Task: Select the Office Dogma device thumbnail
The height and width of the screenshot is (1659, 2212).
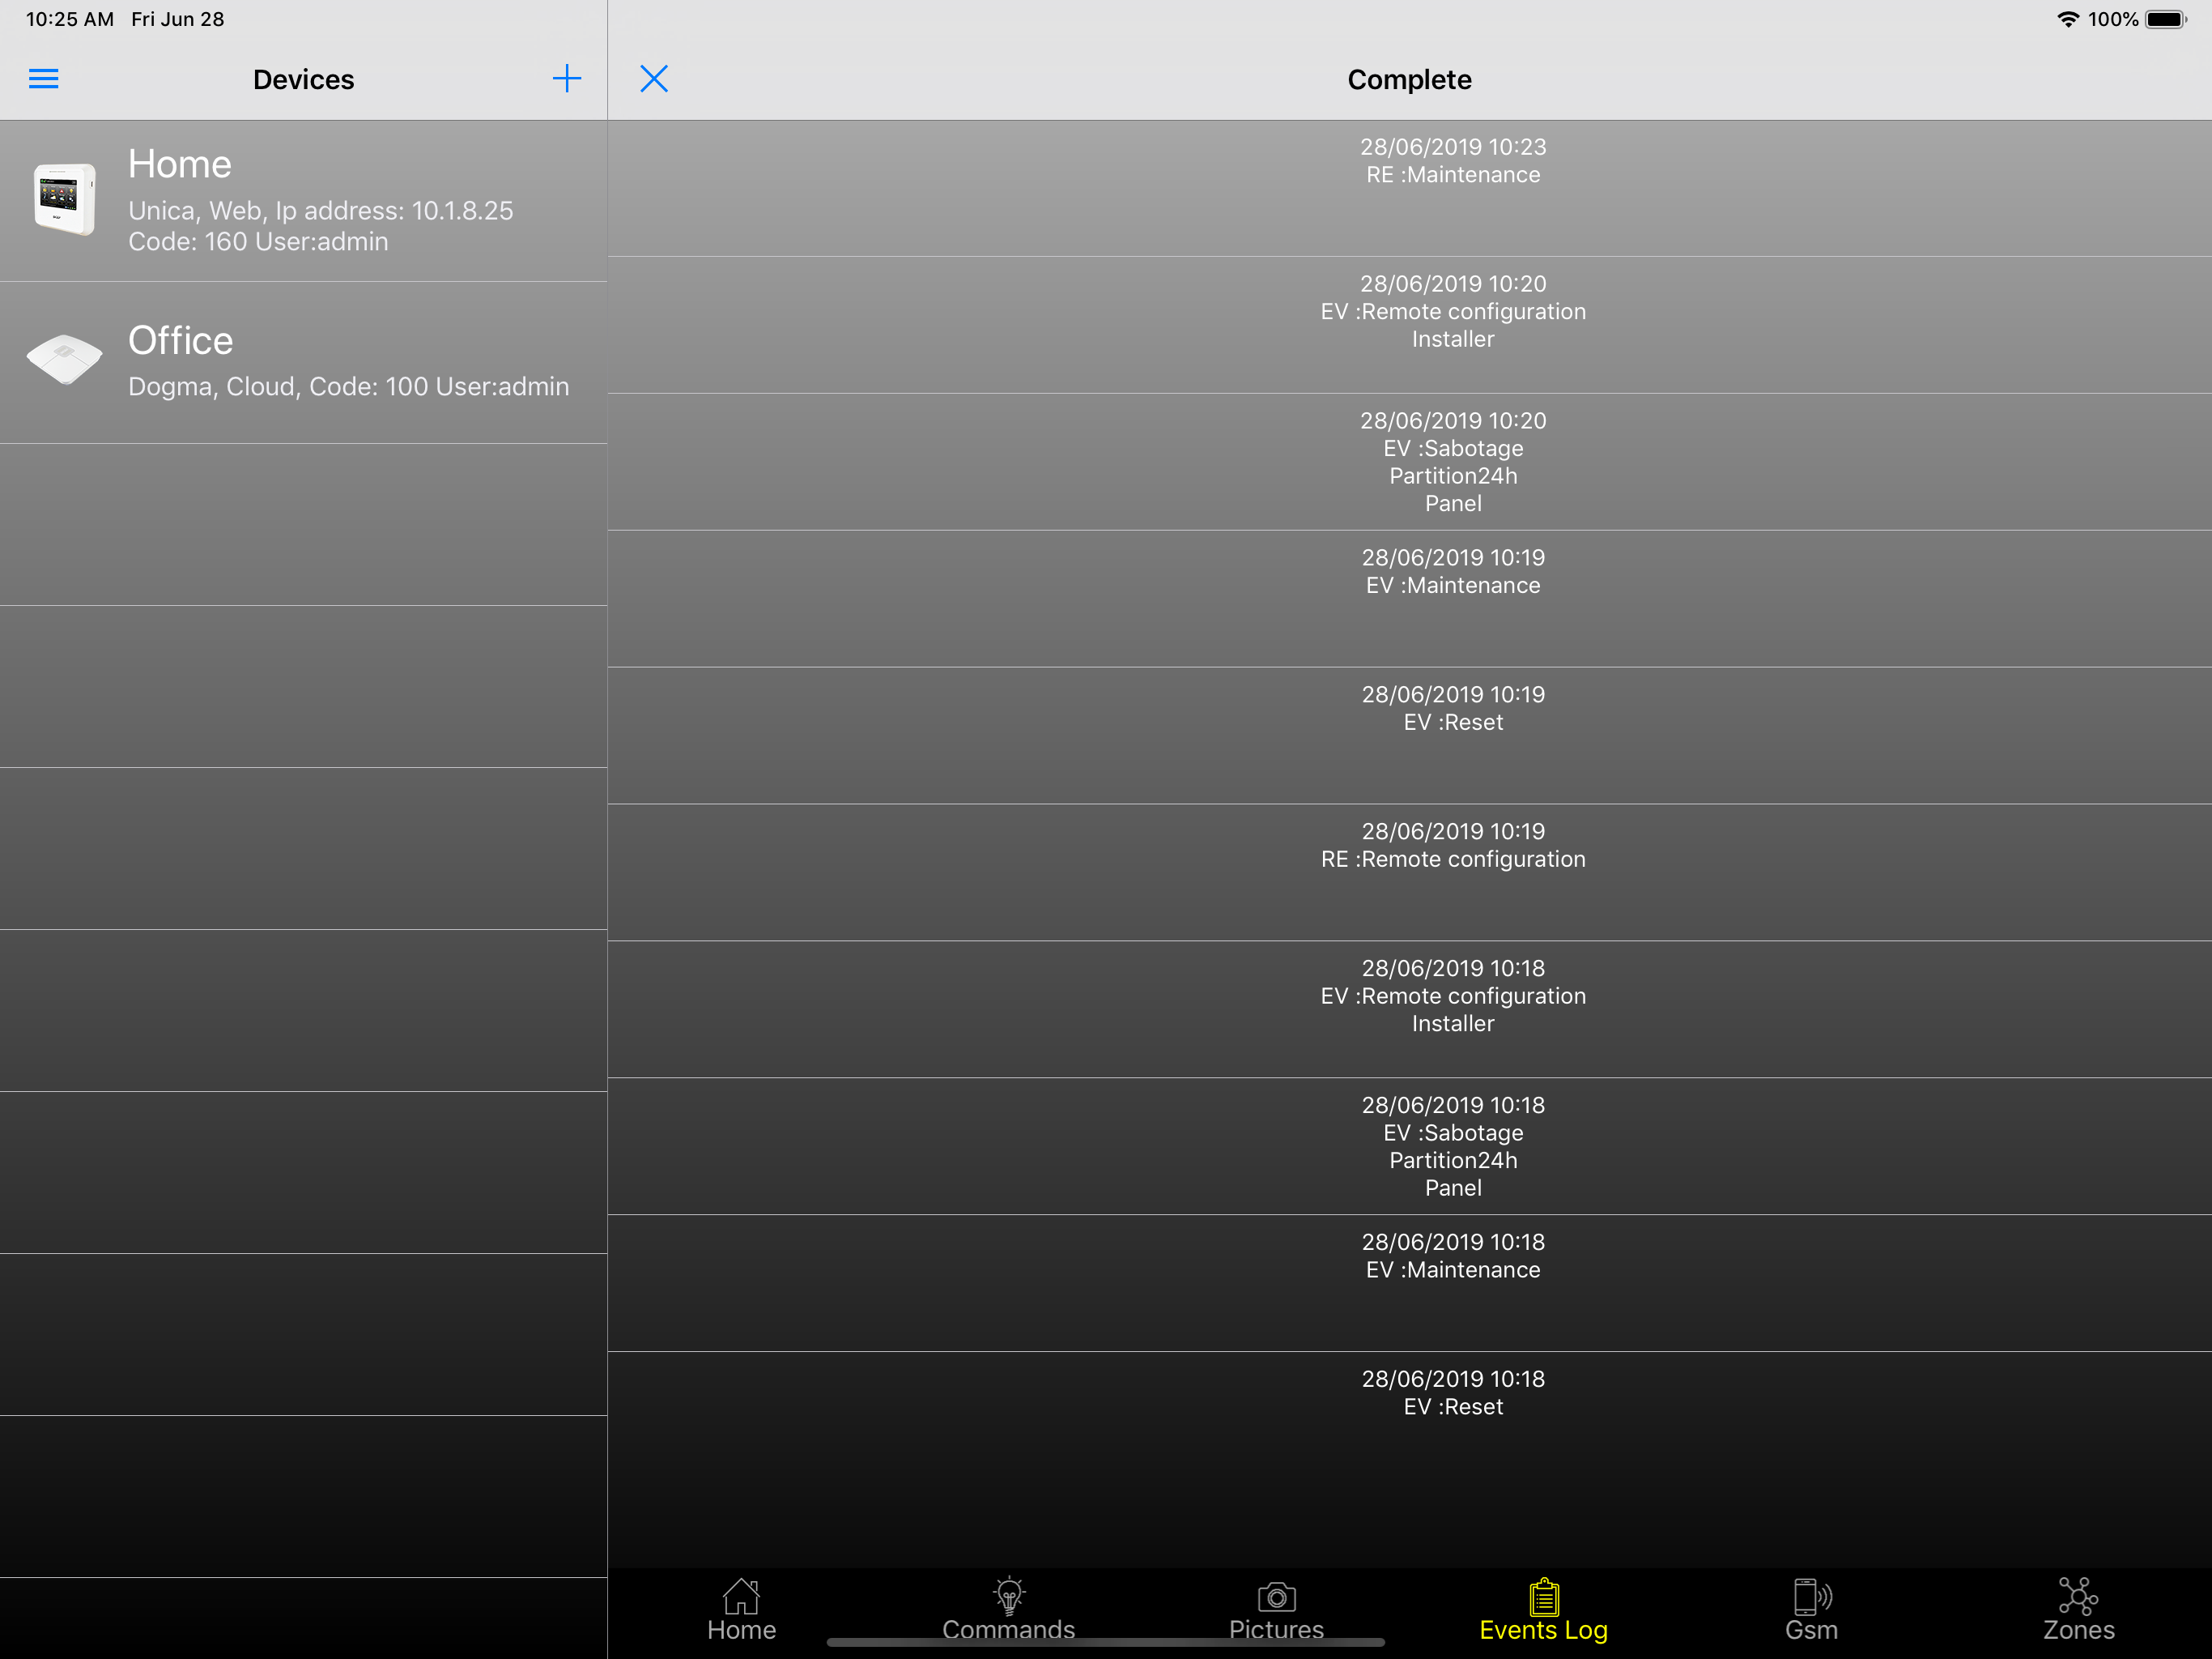Action: tap(64, 359)
